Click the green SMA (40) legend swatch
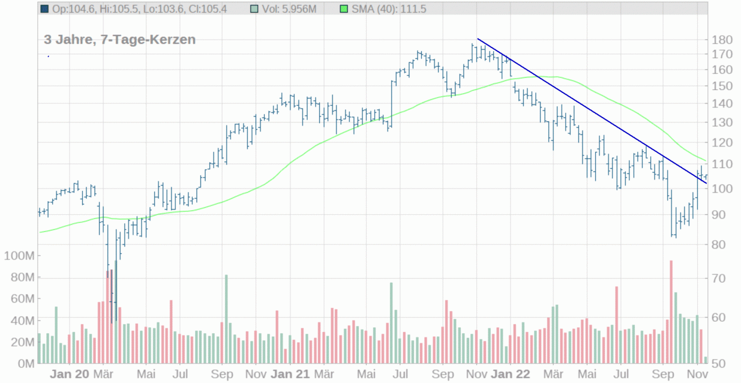This screenshot has width=741, height=383. tap(344, 8)
